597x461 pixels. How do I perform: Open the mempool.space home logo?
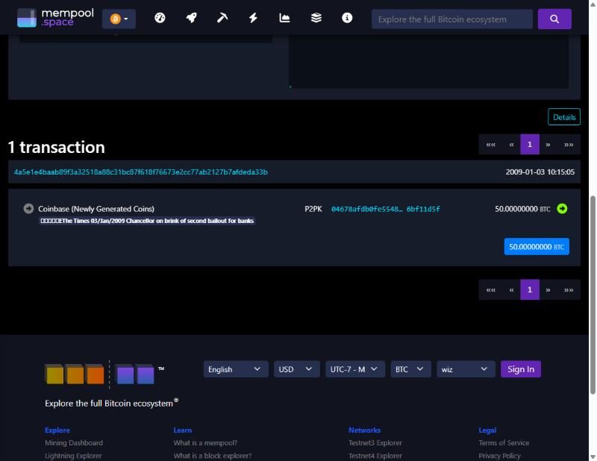click(x=55, y=18)
